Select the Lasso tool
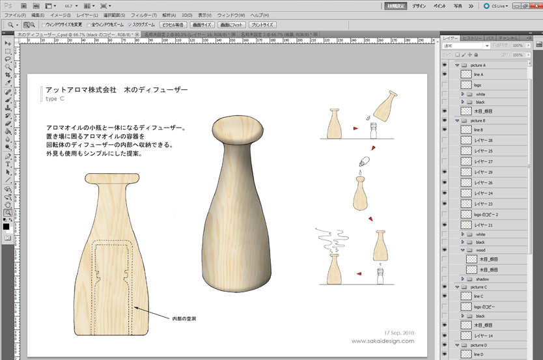The height and width of the screenshot is (360, 543). pyautogui.click(x=8, y=59)
